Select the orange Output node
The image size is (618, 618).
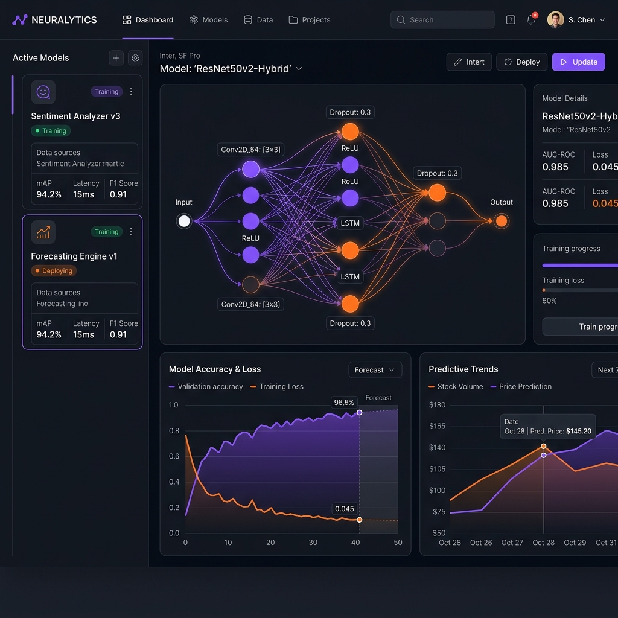(x=502, y=221)
